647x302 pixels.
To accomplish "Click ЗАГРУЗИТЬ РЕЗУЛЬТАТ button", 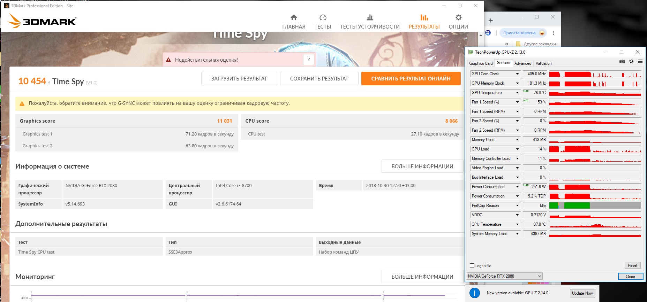I will [x=239, y=79].
